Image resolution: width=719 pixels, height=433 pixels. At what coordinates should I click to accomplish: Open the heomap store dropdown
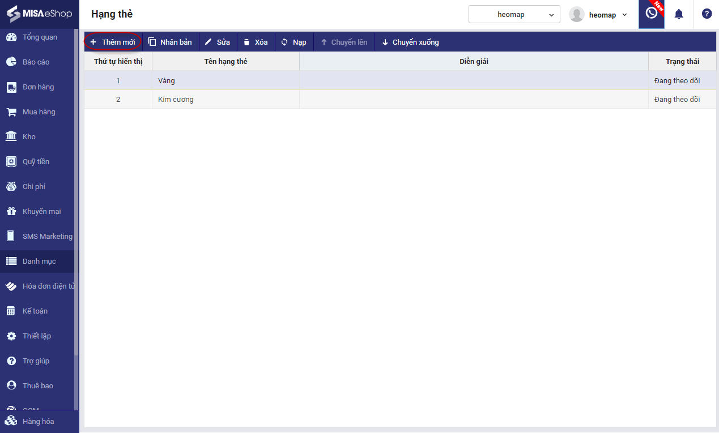point(514,15)
